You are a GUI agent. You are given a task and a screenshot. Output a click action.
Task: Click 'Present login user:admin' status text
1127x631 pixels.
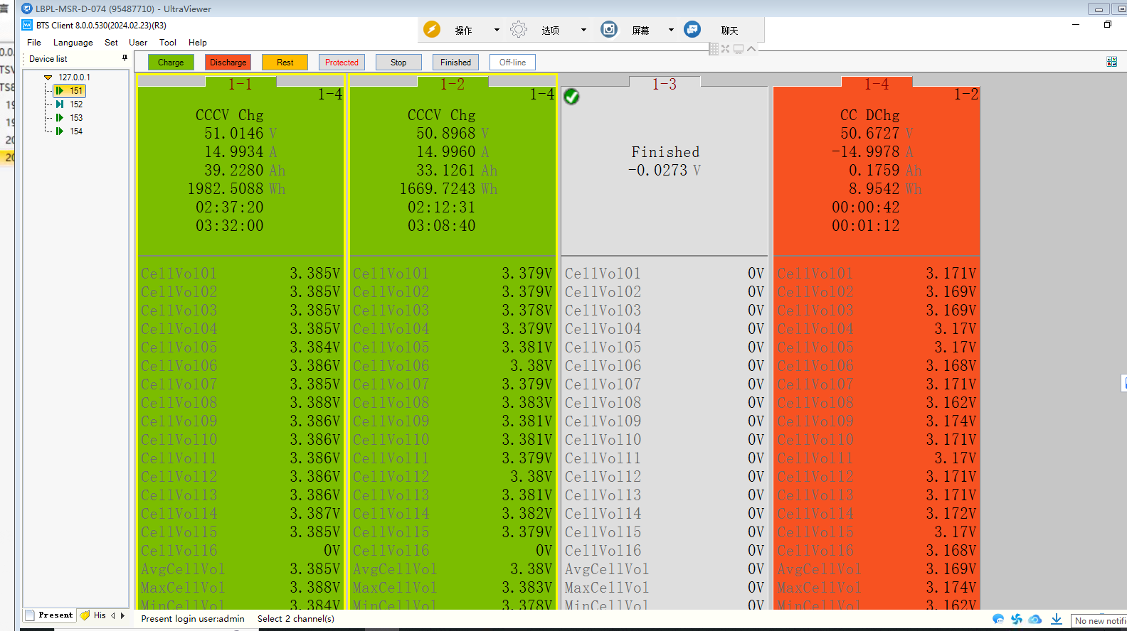click(x=193, y=619)
